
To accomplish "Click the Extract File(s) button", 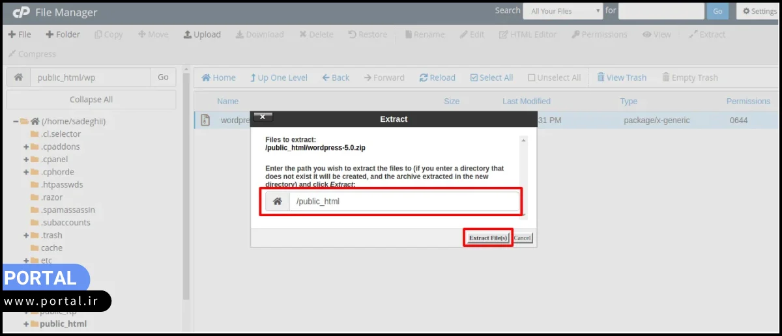I will [x=488, y=238].
